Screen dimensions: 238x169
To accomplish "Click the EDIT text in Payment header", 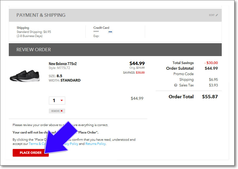I will click(212, 15).
